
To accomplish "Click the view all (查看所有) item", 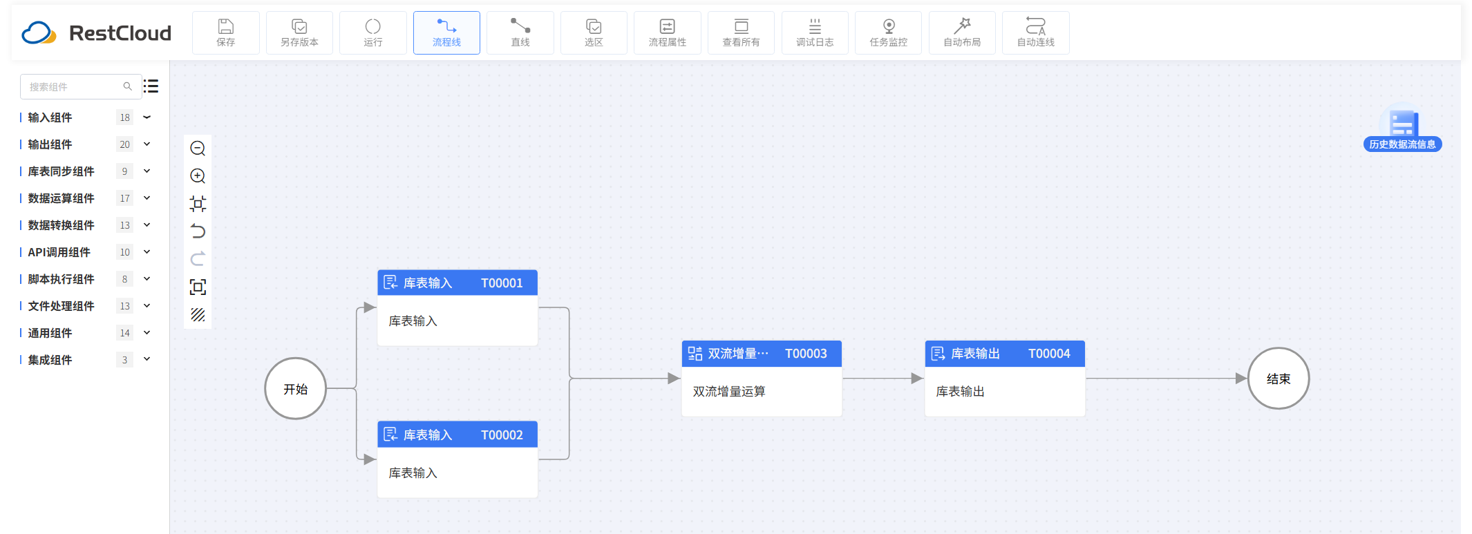I will [x=741, y=32].
